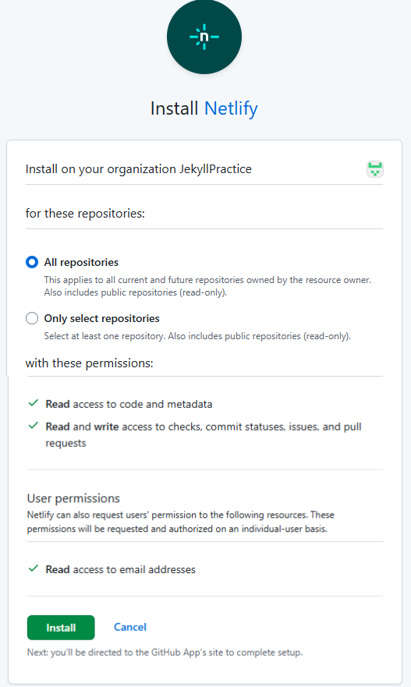The width and height of the screenshot is (411, 687).
Task: Click the All repositories description text
Action: pyautogui.click(x=207, y=286)
